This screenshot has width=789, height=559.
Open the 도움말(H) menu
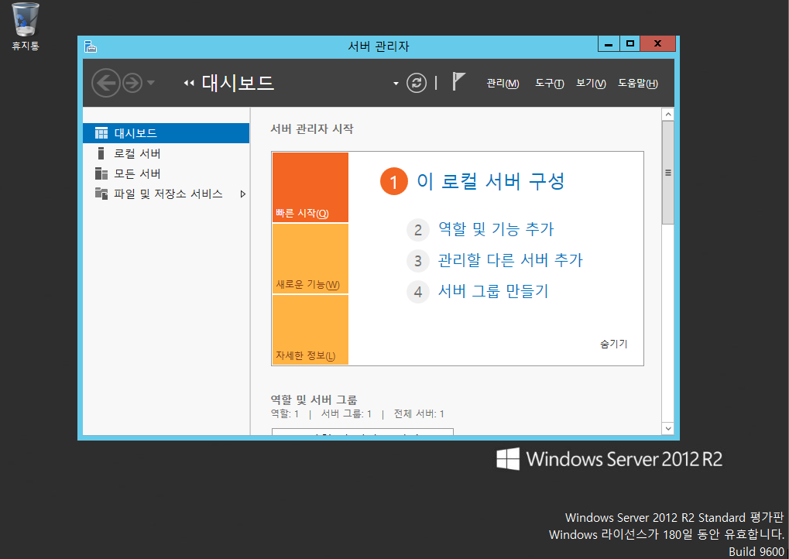[x=638, y=84]
